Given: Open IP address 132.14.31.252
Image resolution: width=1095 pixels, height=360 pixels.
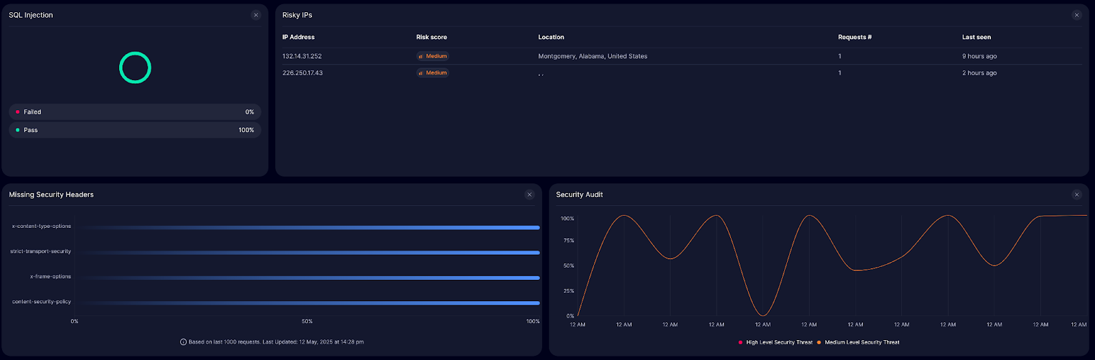Looking at the screenshot, I should [x=302, y=56].
